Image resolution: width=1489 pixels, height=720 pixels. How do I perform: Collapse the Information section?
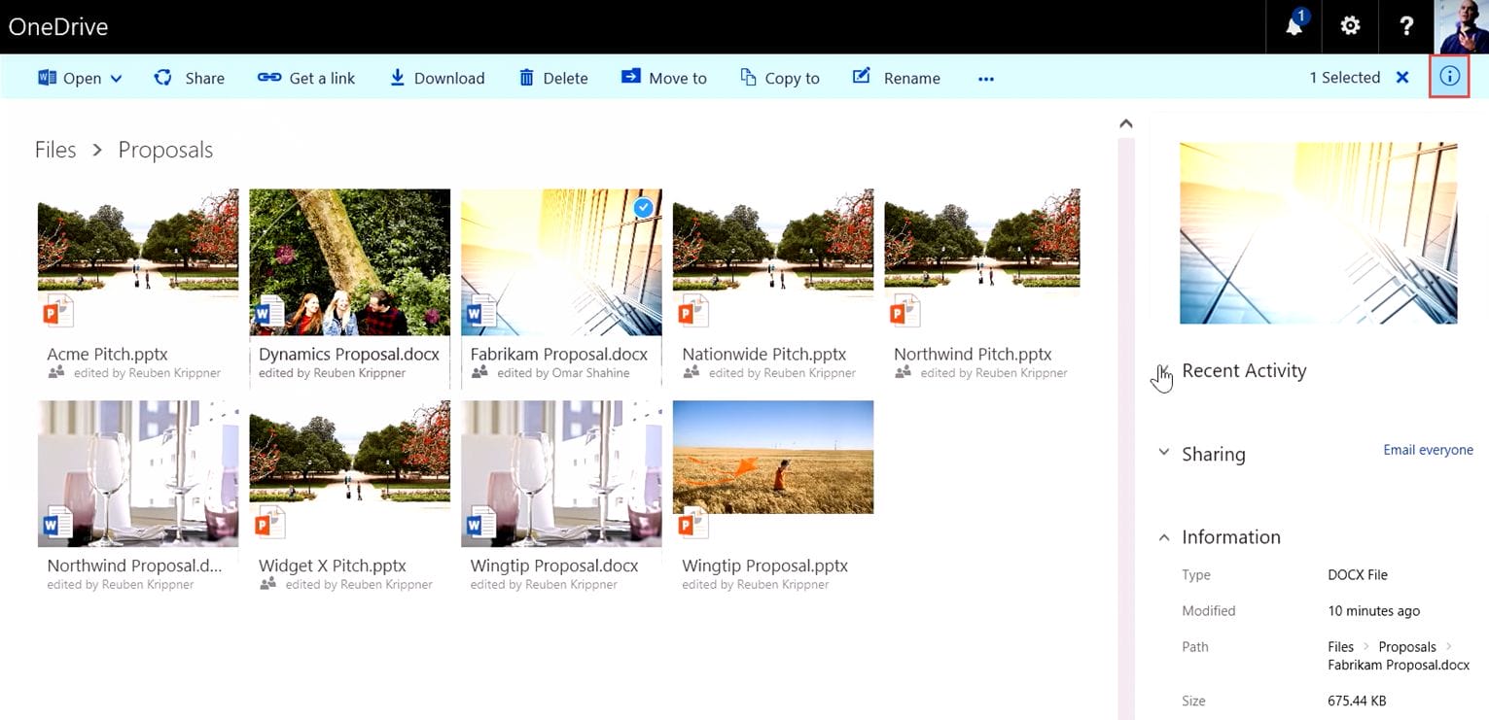1163,536
